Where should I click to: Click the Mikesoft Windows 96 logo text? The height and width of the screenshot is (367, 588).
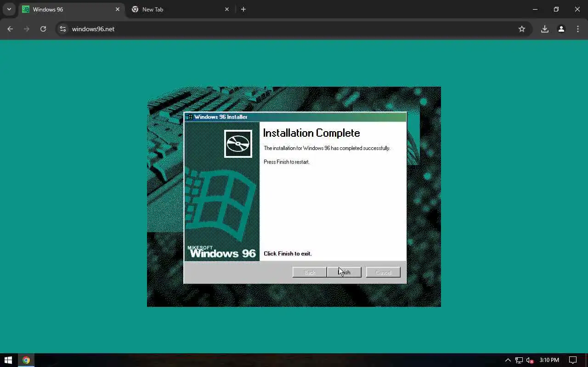[222, 252]
